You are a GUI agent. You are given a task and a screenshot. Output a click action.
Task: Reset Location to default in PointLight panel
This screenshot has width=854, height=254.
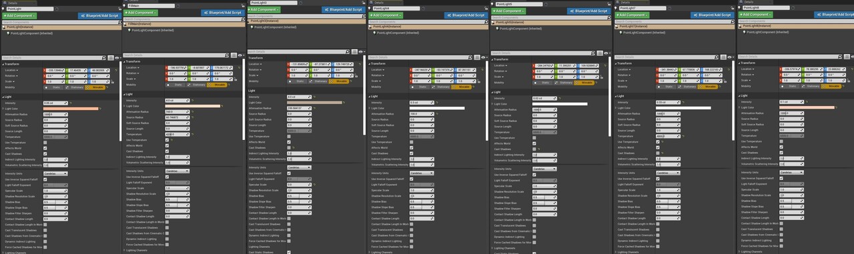pos(116,70)
